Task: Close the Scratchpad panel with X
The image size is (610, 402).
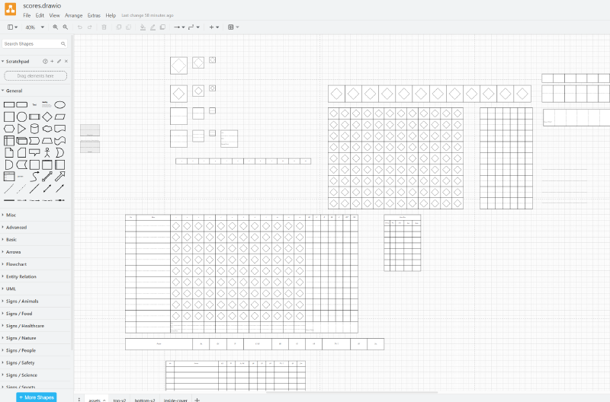Action: click(x=66, y=61)
